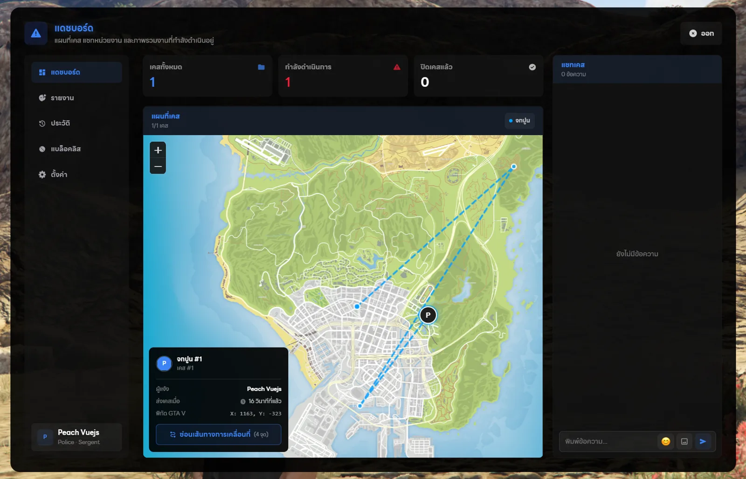The image size is (746, 479).
Task: Open the ตั้งค่า settings menu item
Action: [76, 174]
